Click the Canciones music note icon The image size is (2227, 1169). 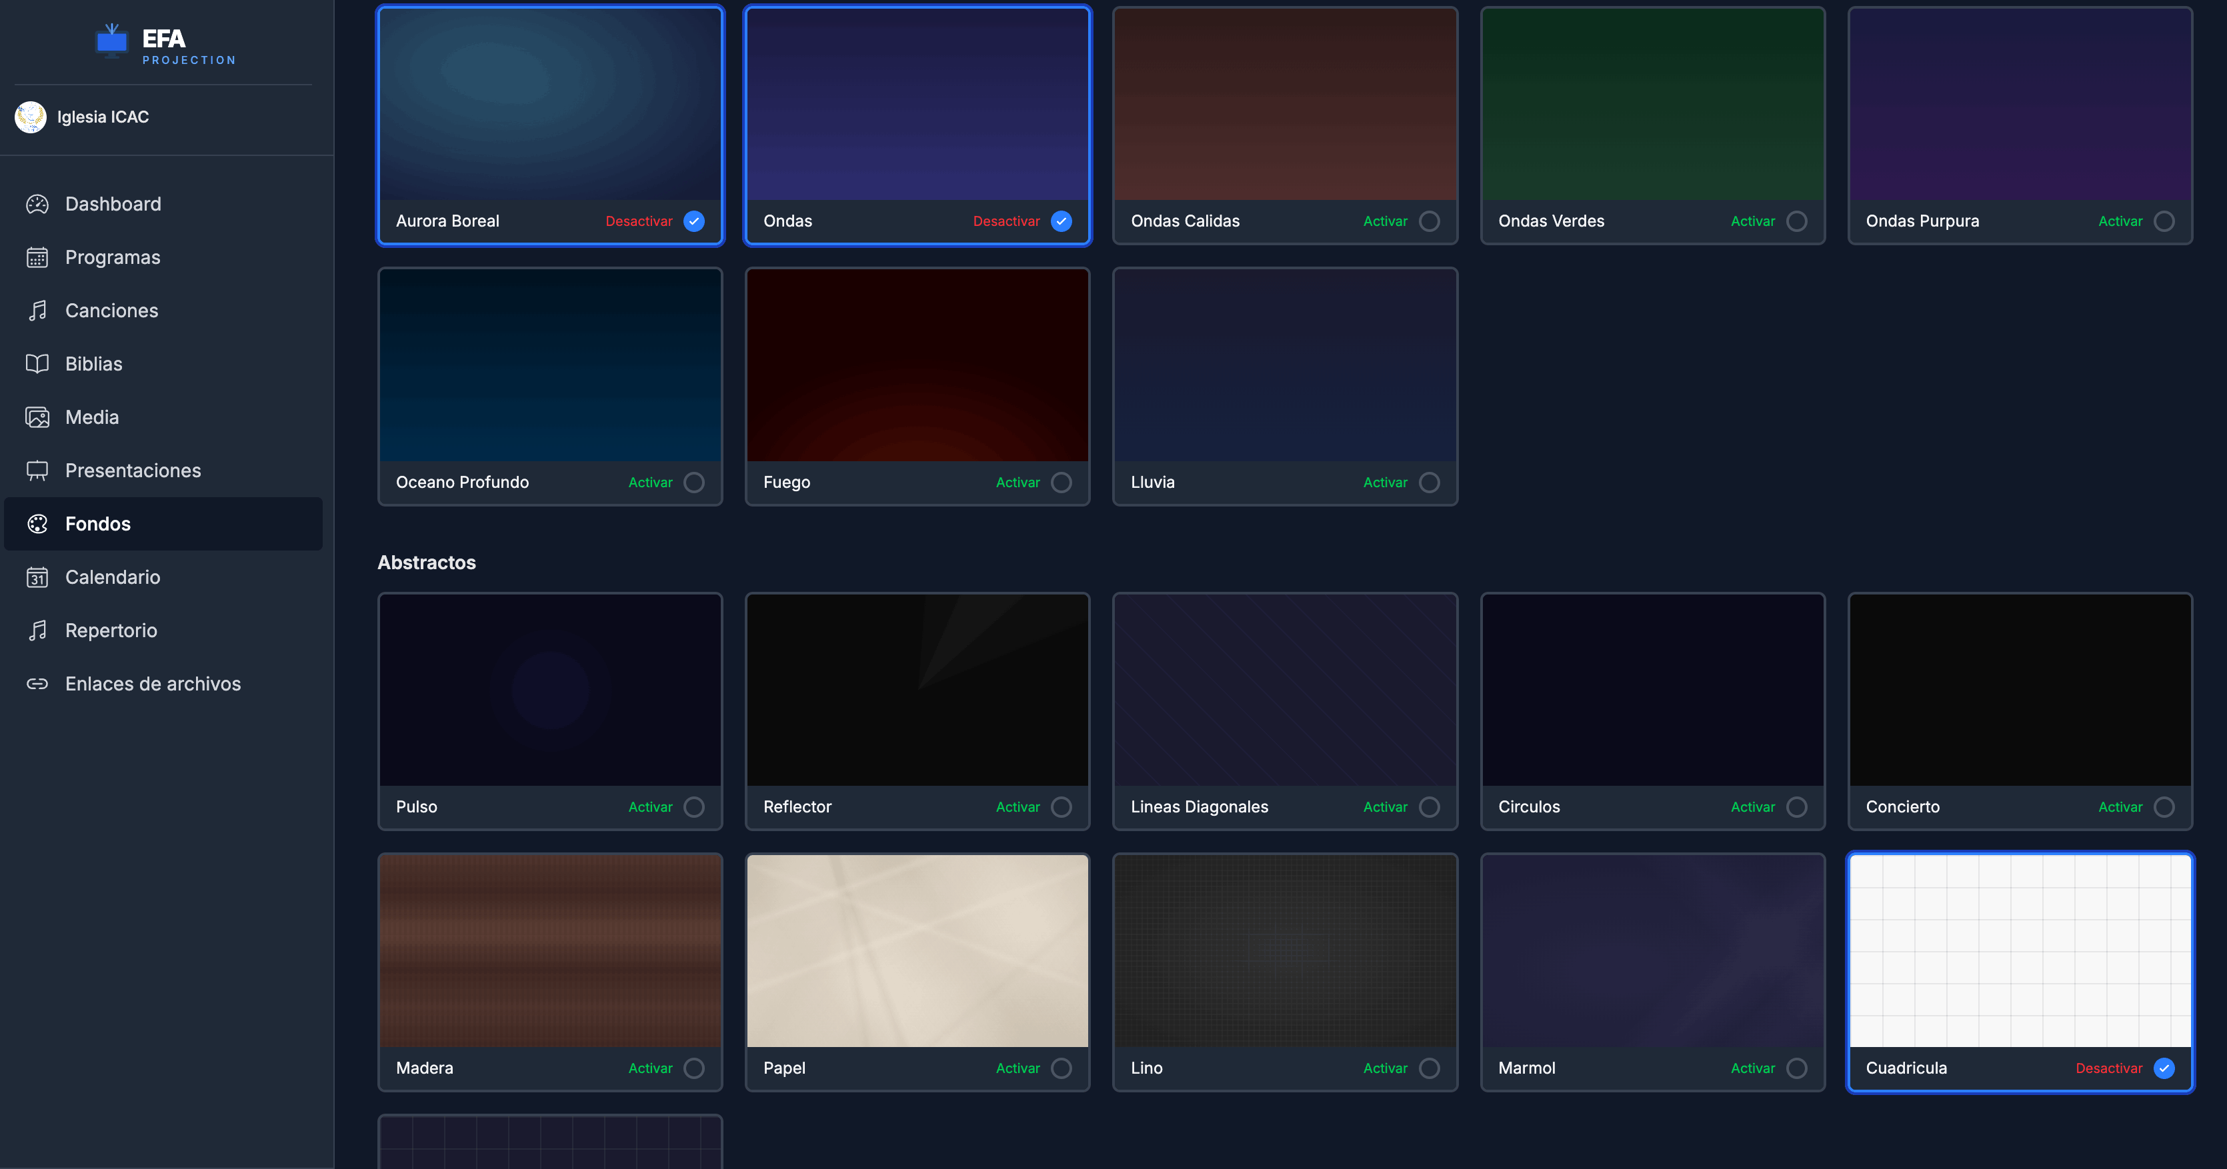coord(37,311)
